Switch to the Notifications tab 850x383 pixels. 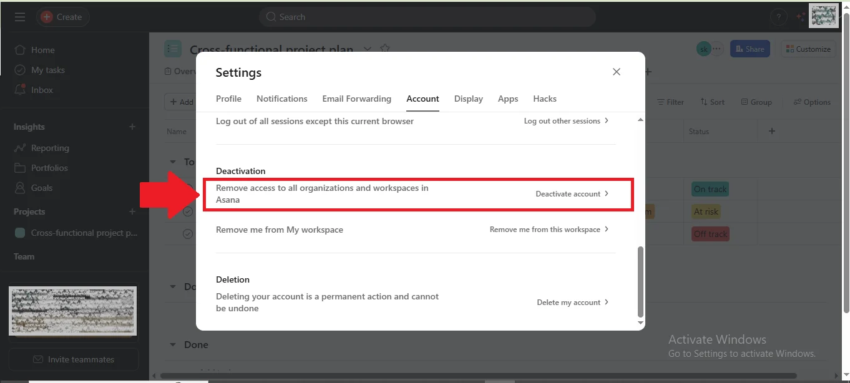(282, 99)
